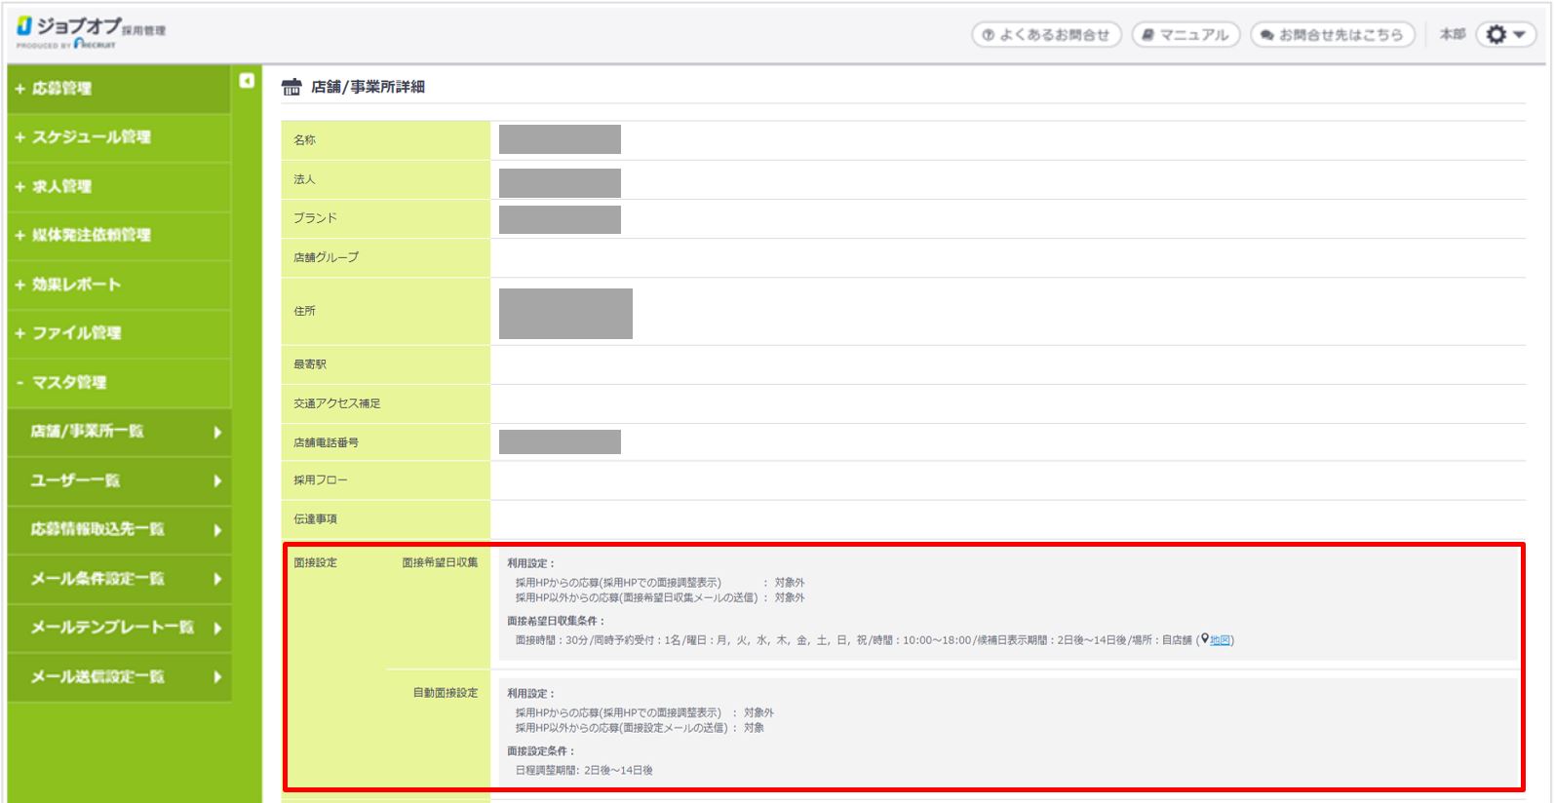Click the よくあるお問合せ button
Image resolution: width=1554 pixels, height=803 pixels.
click(1046, 35)
